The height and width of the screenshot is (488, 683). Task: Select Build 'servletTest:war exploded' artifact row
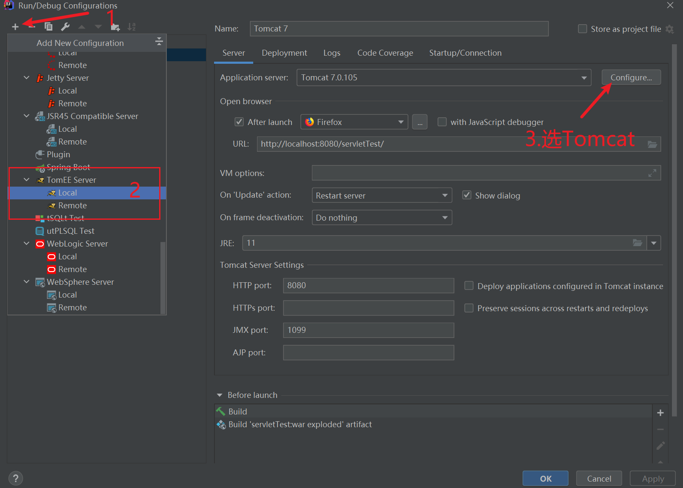pyautogui.click(x=433, y=424)
